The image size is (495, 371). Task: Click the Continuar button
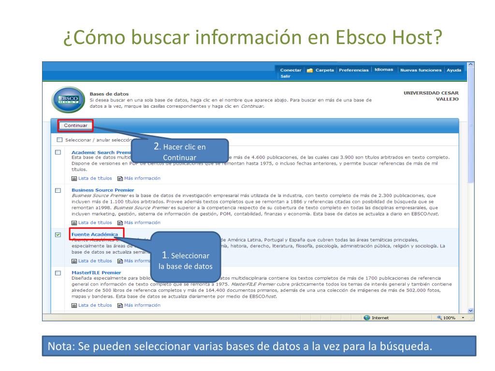pyautogui.click(x=75, y=125)
